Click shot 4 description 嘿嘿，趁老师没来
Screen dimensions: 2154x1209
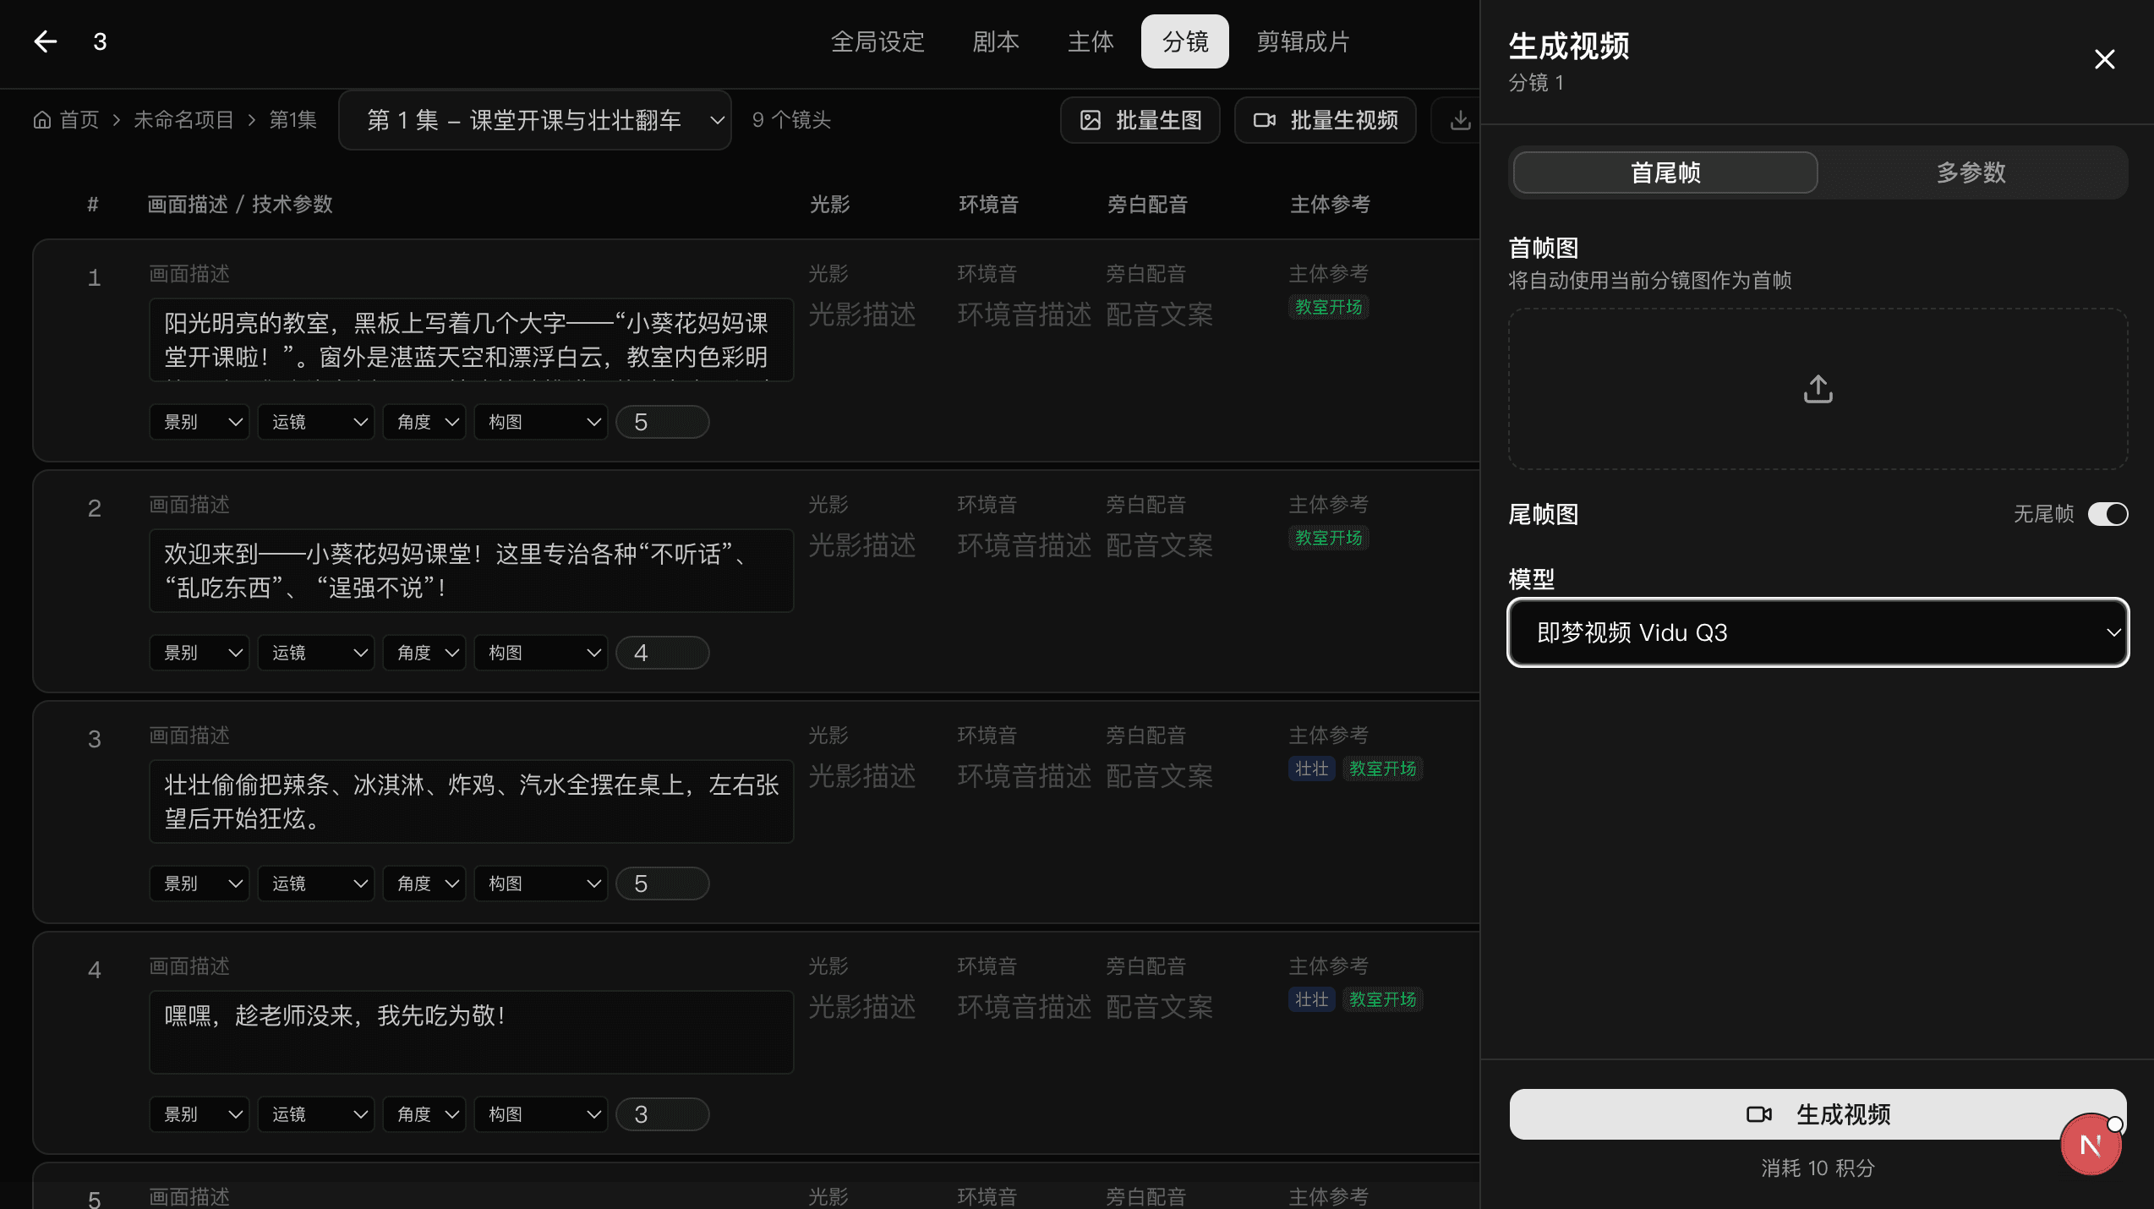(x=472, y=1032)
